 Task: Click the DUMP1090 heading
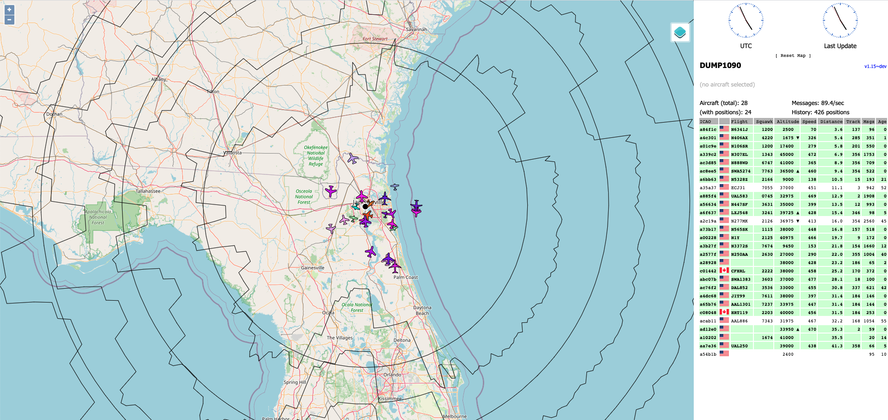pos(720,65)
